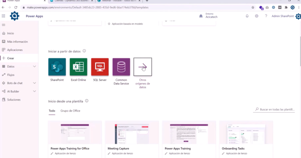Expand the AI Builder section

(34, 91)
